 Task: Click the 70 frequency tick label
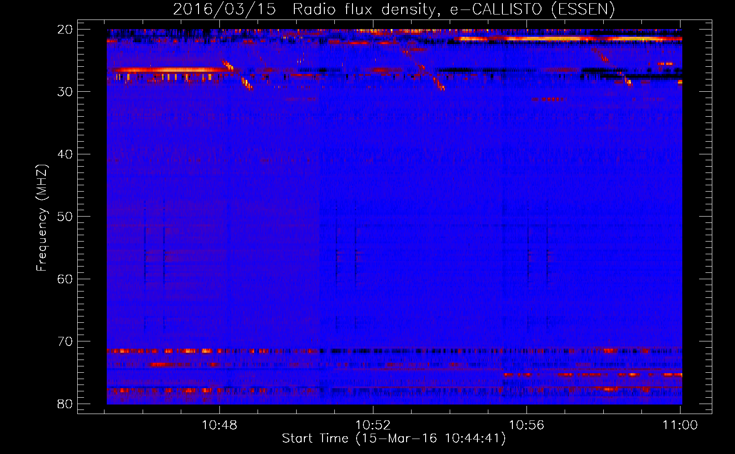pyautogui.click(x=65, y=341)
